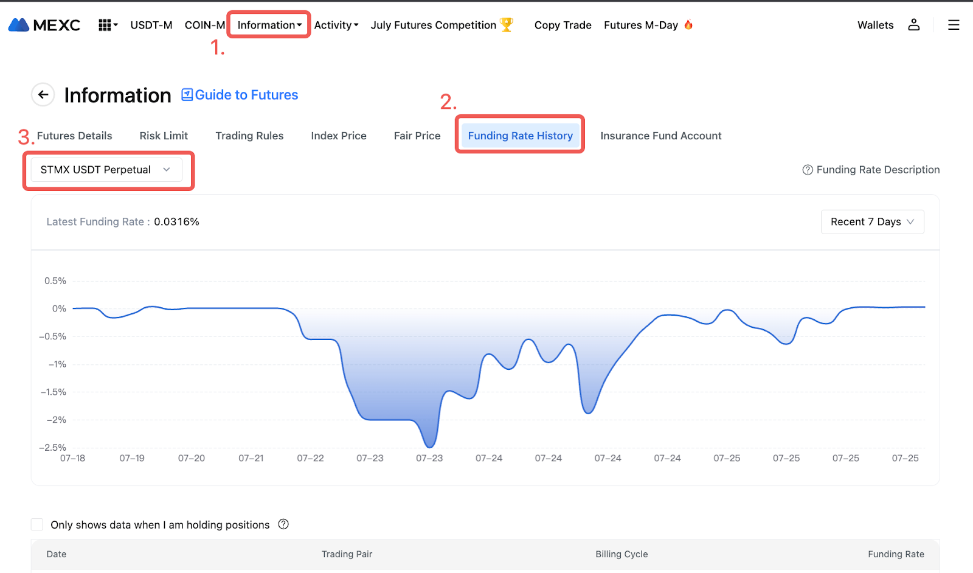Click the user profile icon
This screenshot has width=973, height=573.
click(x=913, y=25)
